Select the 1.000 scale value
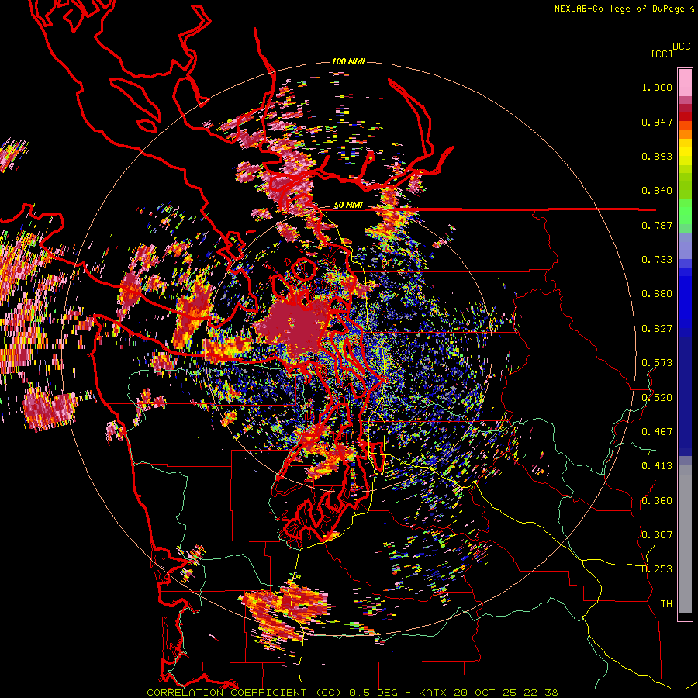Image resolution: width=698 pixels, height=698 pixels. pyautogui.click(x=657, y=87)
